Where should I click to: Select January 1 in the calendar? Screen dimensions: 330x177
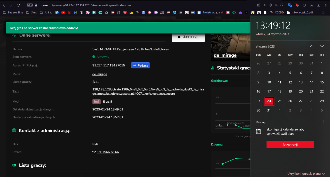coord(322,63)
